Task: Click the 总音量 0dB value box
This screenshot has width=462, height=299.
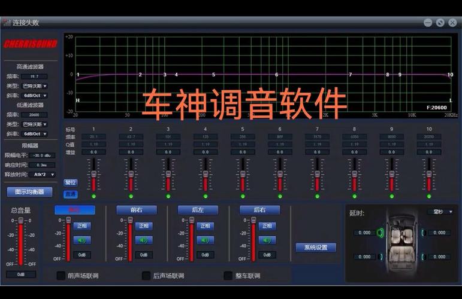Action: [x=21, y=274]
